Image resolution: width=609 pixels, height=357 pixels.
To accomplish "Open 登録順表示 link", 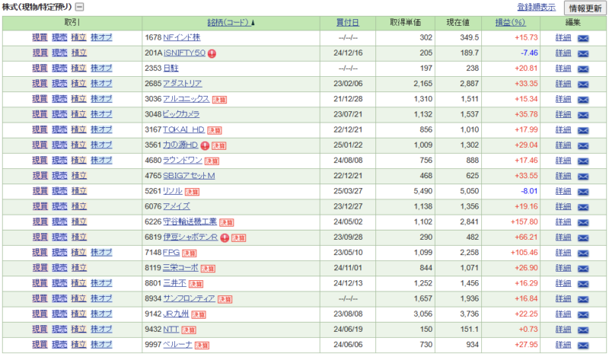I will tap(536, 7).
